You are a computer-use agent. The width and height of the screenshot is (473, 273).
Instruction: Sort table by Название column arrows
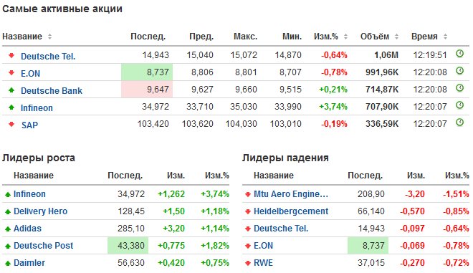tap(49, 37)
